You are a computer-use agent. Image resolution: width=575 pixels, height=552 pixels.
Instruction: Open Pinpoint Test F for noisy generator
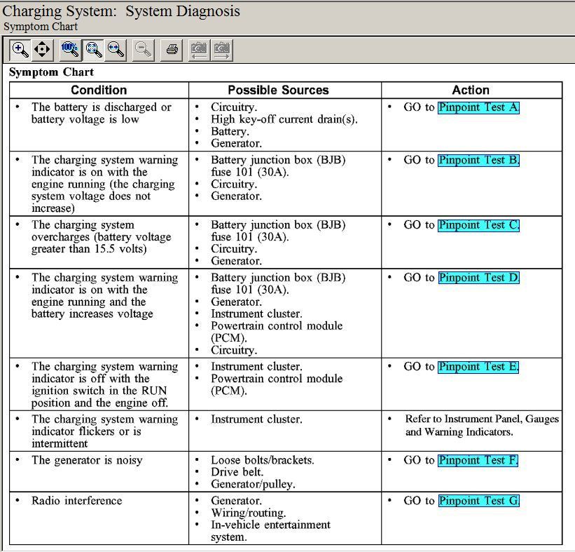click(478, 461)
